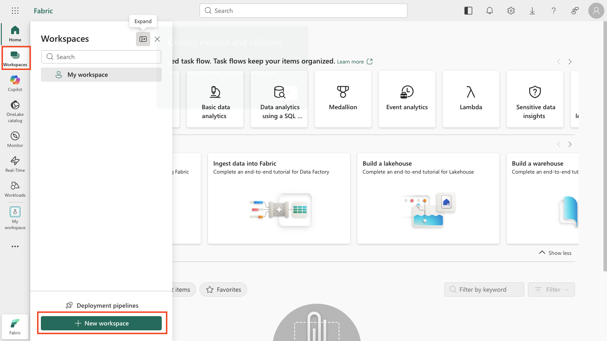Image resolution: width=607 pixels, height=341 pixels.
Task: Open the Settings gear
Action: point(511,11)
